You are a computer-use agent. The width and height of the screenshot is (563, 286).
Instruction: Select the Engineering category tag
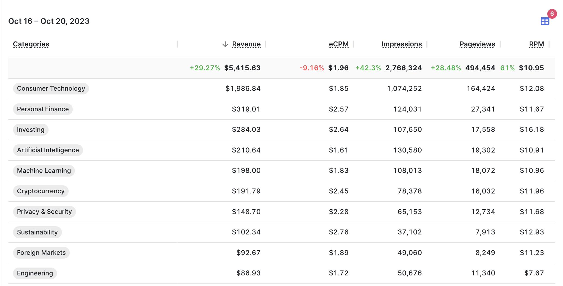point(35,273)
